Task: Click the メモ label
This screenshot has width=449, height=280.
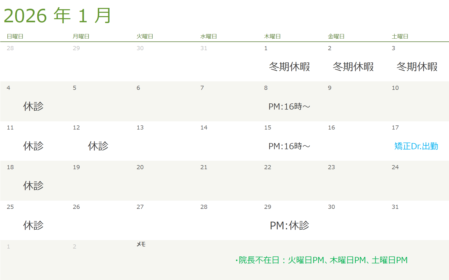Action: pos(141,244)
